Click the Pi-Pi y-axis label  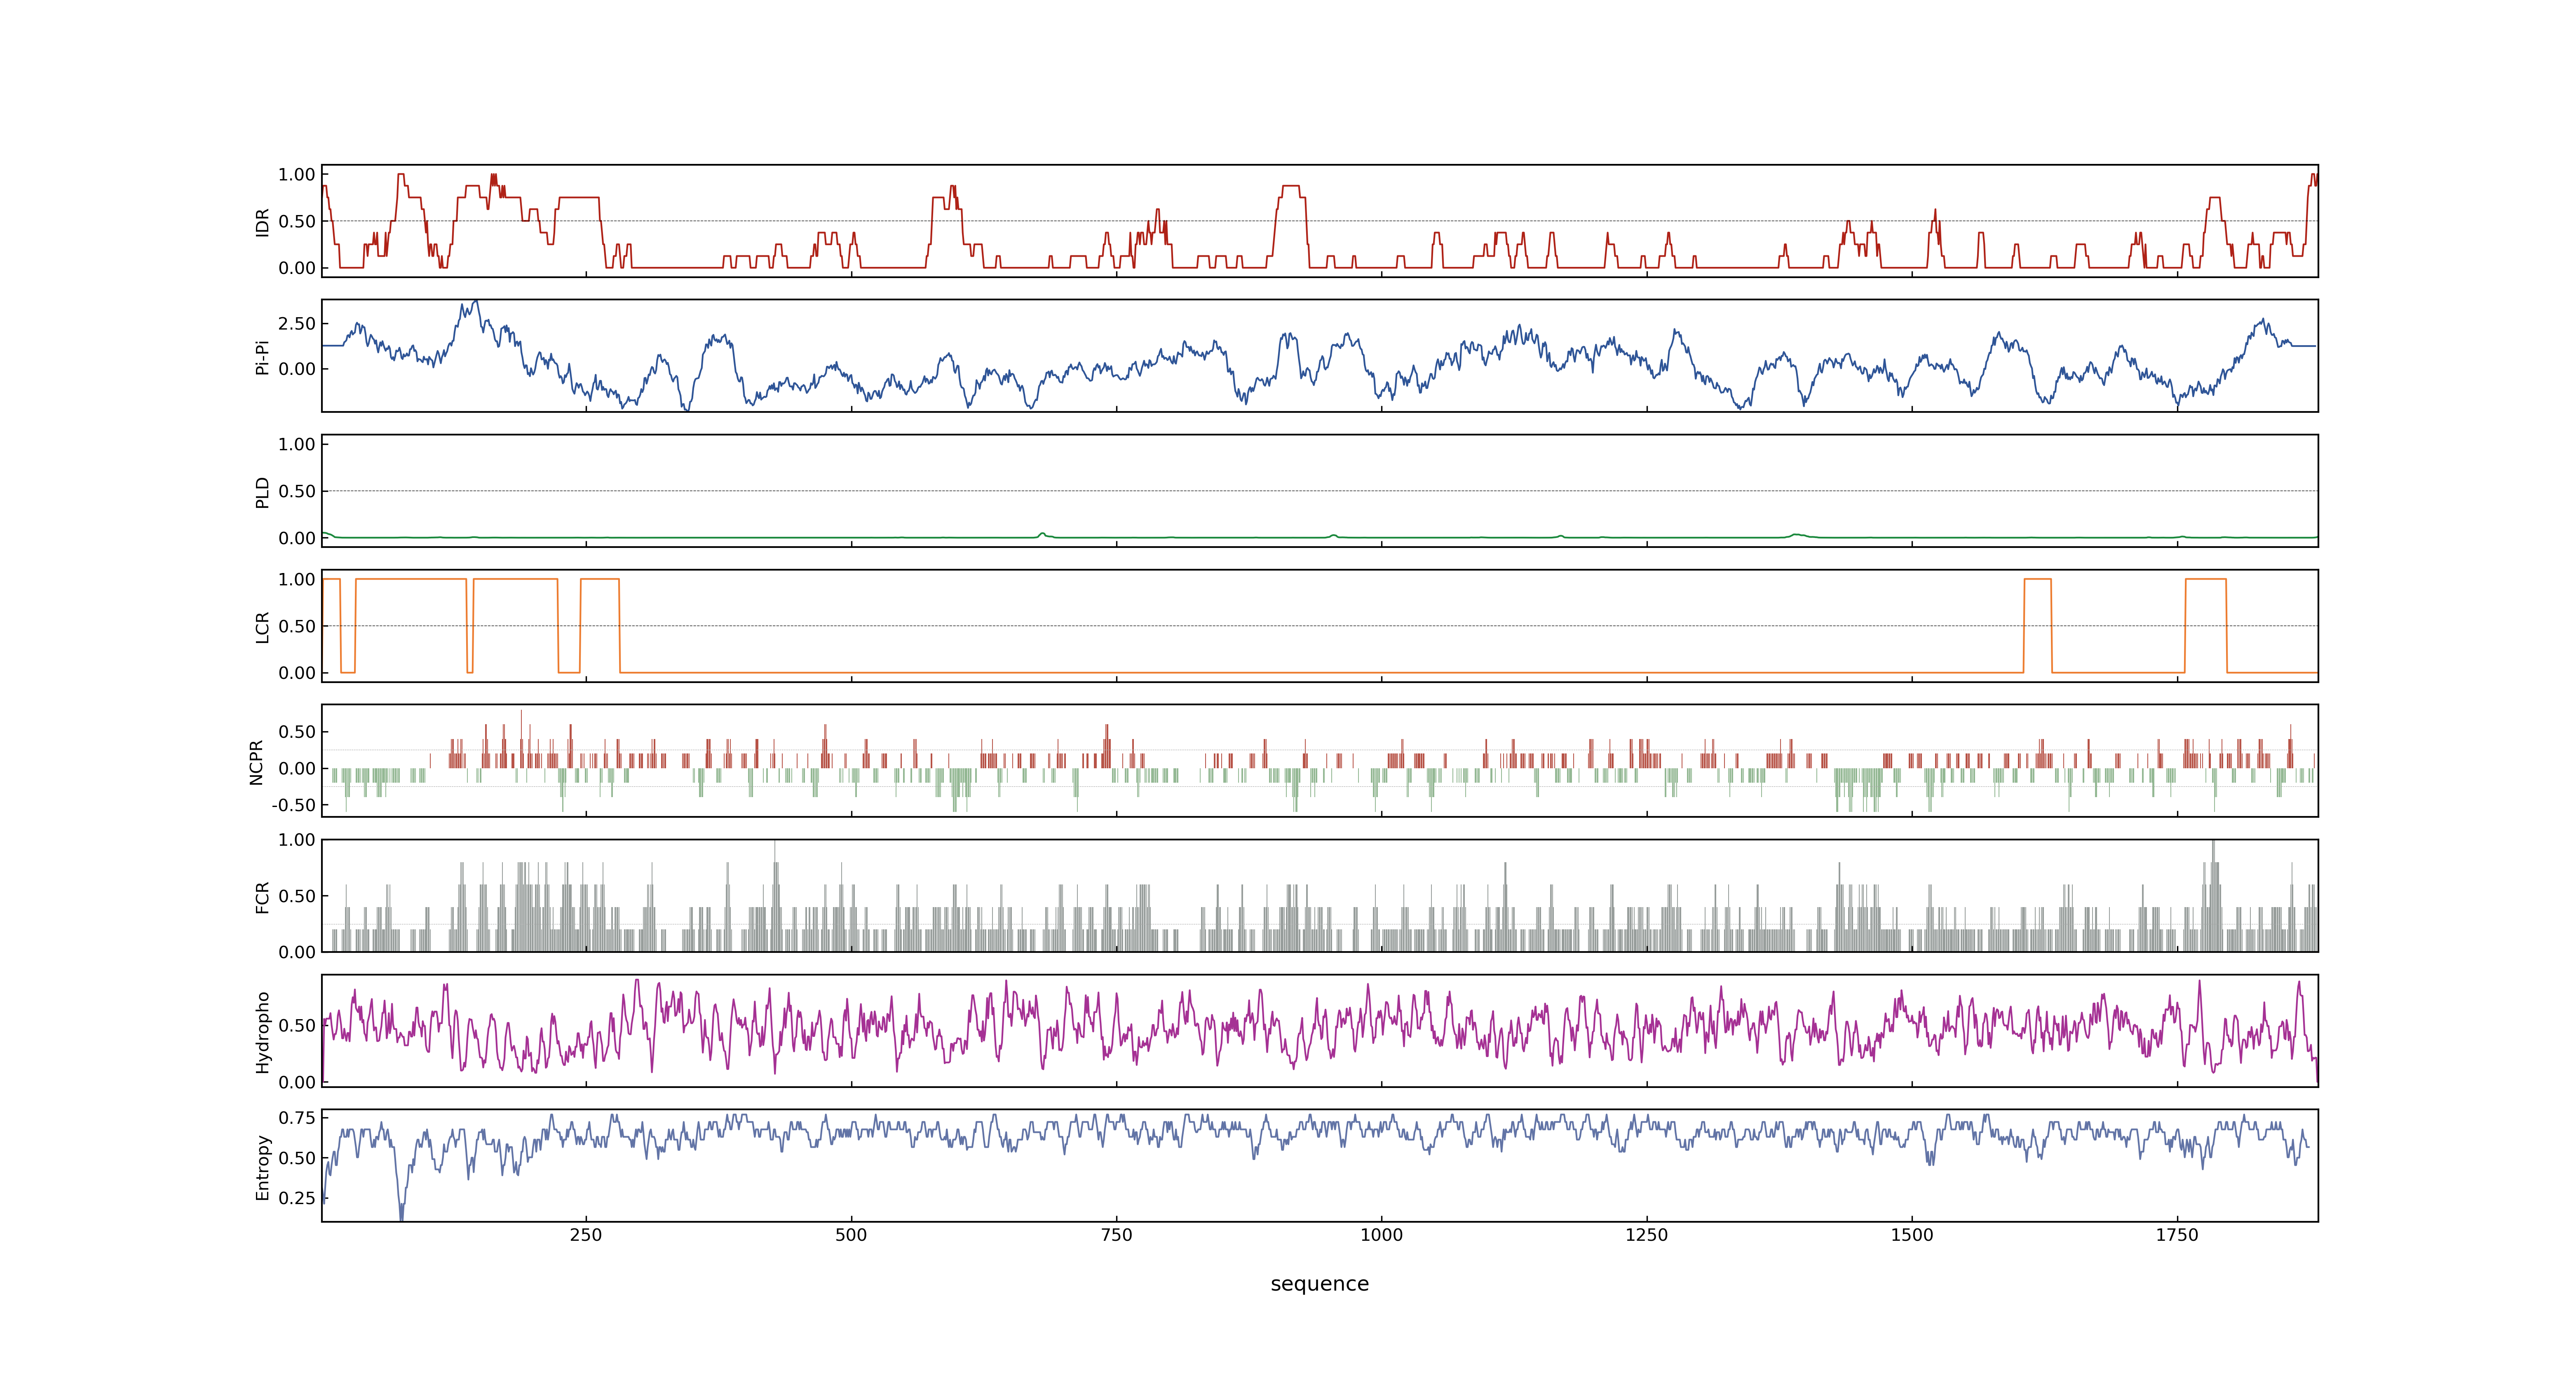click(x=262, y=357)
